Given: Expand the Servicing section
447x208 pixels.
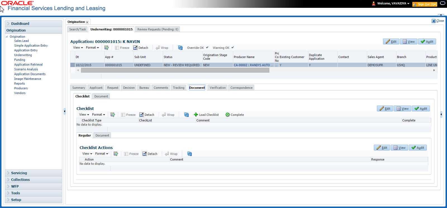Looking at the screenshot, I should point(34,173).
